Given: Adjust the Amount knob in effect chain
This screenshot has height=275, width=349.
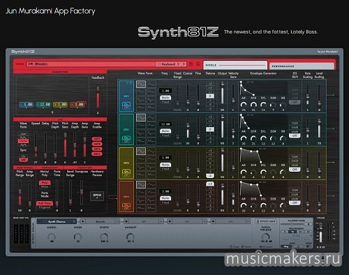Looking at the screenshot, I should click(131, 237).
